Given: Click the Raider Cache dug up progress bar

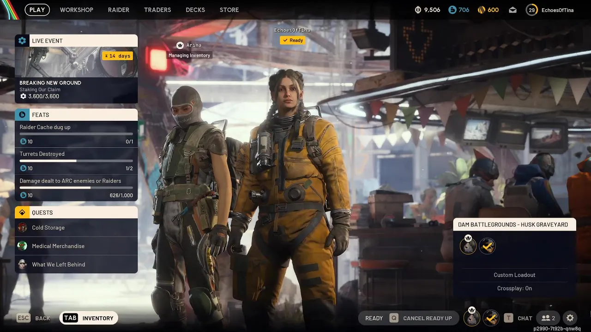Looking at the screenshot, I should pos(76,134).
